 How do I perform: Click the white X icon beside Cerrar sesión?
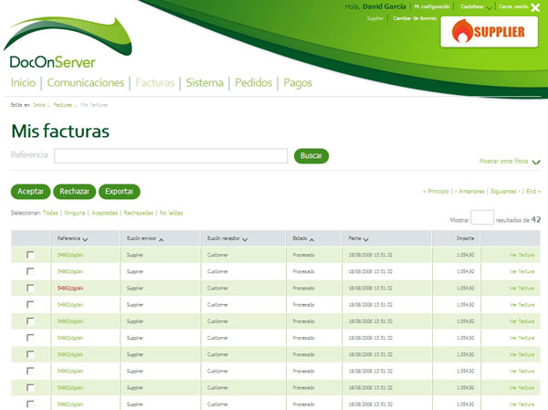pyautogui.click(x=535, y=7)
